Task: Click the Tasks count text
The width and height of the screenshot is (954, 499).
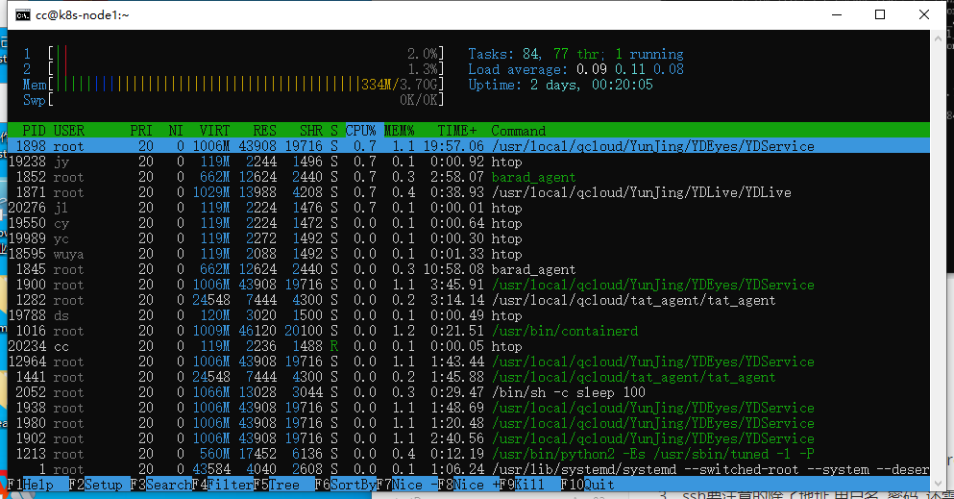Action: [x=575, y=54]
